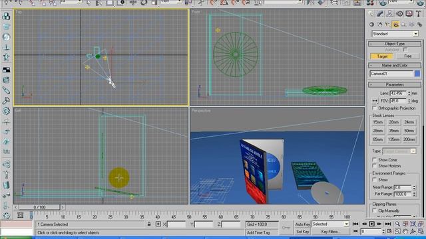The height and width of the screenshot is (239, 426).
Task: Click the time slider right arrow
Action: tap(63, 207)
